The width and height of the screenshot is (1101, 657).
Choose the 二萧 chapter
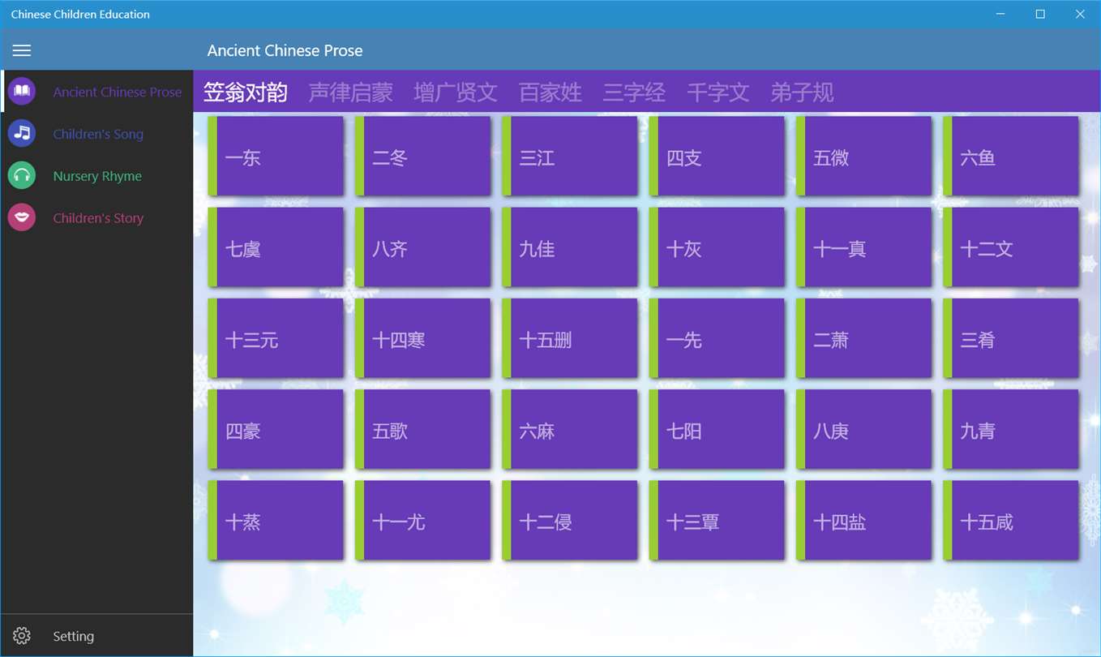tap(864, 338)
